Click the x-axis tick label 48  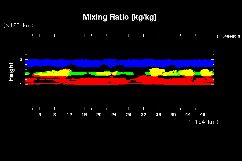tap(203, 115)
